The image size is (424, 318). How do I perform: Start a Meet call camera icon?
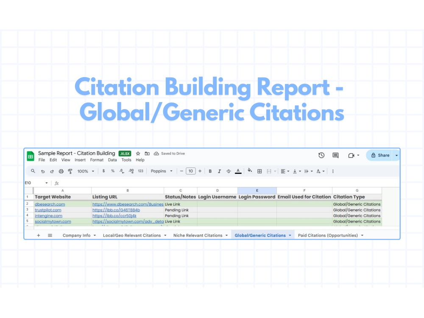(x=351, y=155)
